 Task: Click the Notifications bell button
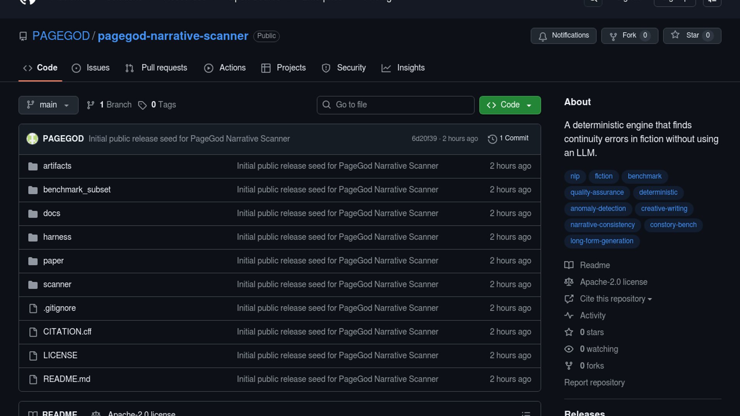[x=563, y=35]
